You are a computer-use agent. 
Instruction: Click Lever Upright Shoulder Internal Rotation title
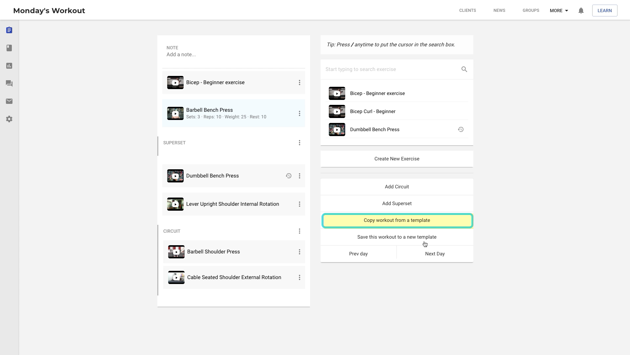pos(233,204)
